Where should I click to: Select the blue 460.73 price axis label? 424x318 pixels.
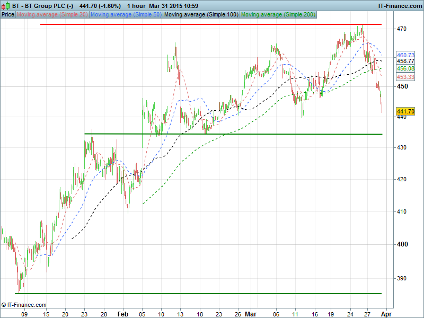405,55
